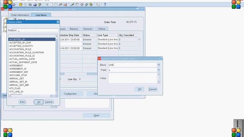Click OK in Choose a field dialog
The height and width of the screenshot is (137, 244).
[39, 102]
